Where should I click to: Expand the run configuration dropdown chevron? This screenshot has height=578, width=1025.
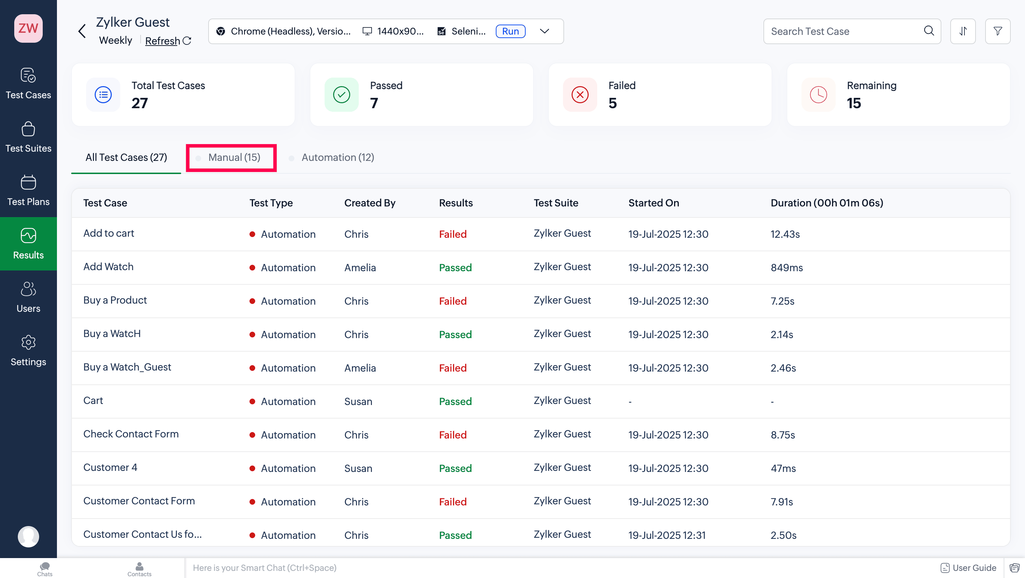(x=544, y=31)
